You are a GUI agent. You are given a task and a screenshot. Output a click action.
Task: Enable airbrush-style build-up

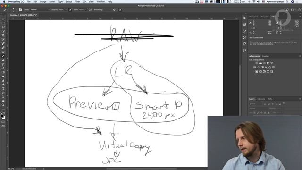click(x=90, y=10)
